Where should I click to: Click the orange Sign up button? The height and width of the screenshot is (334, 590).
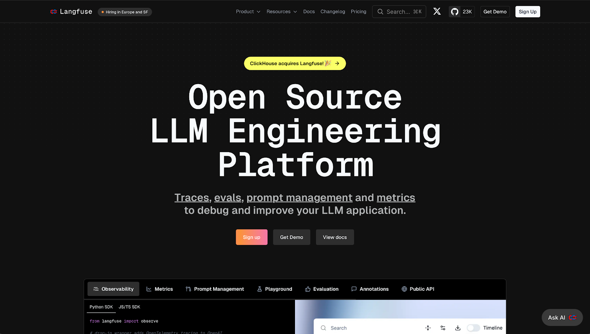251,237
